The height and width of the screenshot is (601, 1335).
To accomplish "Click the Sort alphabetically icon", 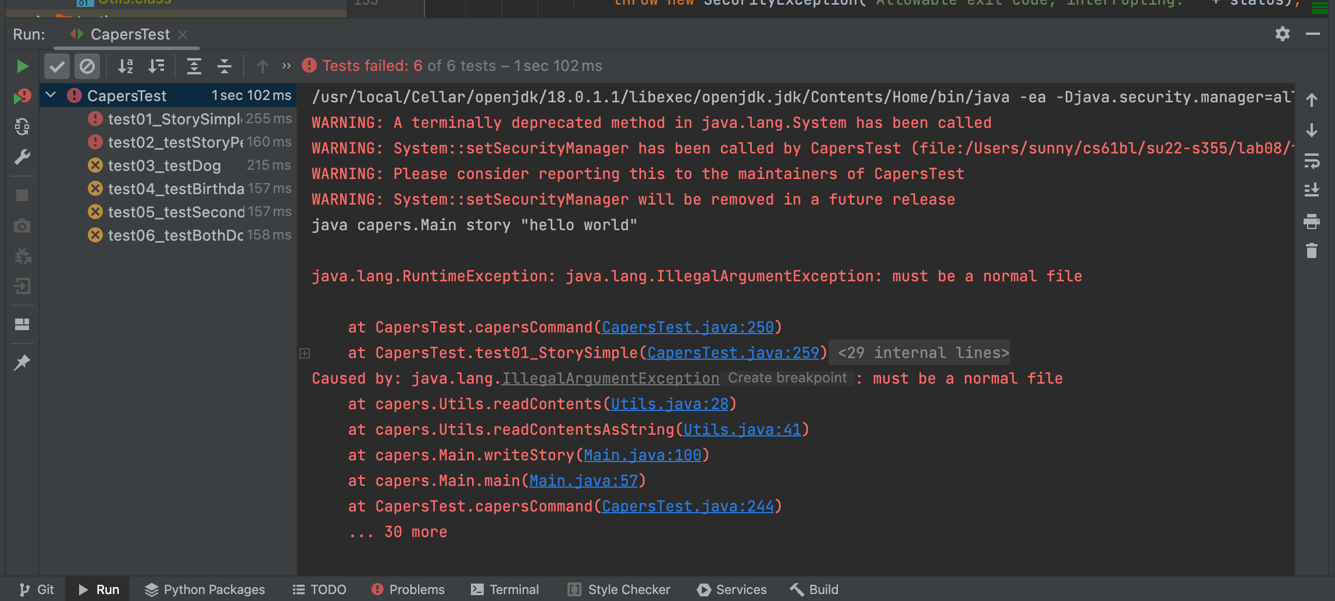I will click(126, 66).
